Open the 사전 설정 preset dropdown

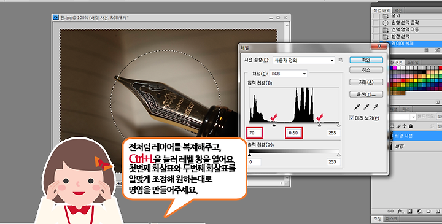tap(304, 60)
